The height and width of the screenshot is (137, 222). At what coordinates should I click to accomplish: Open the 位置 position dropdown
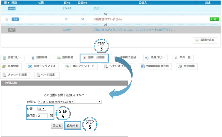pyautogui.click(x=42, y=109)
